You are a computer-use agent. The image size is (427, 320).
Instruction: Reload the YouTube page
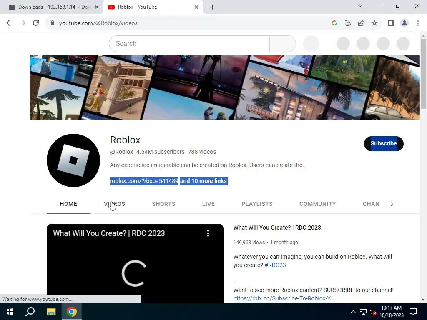tap(36, 23)
